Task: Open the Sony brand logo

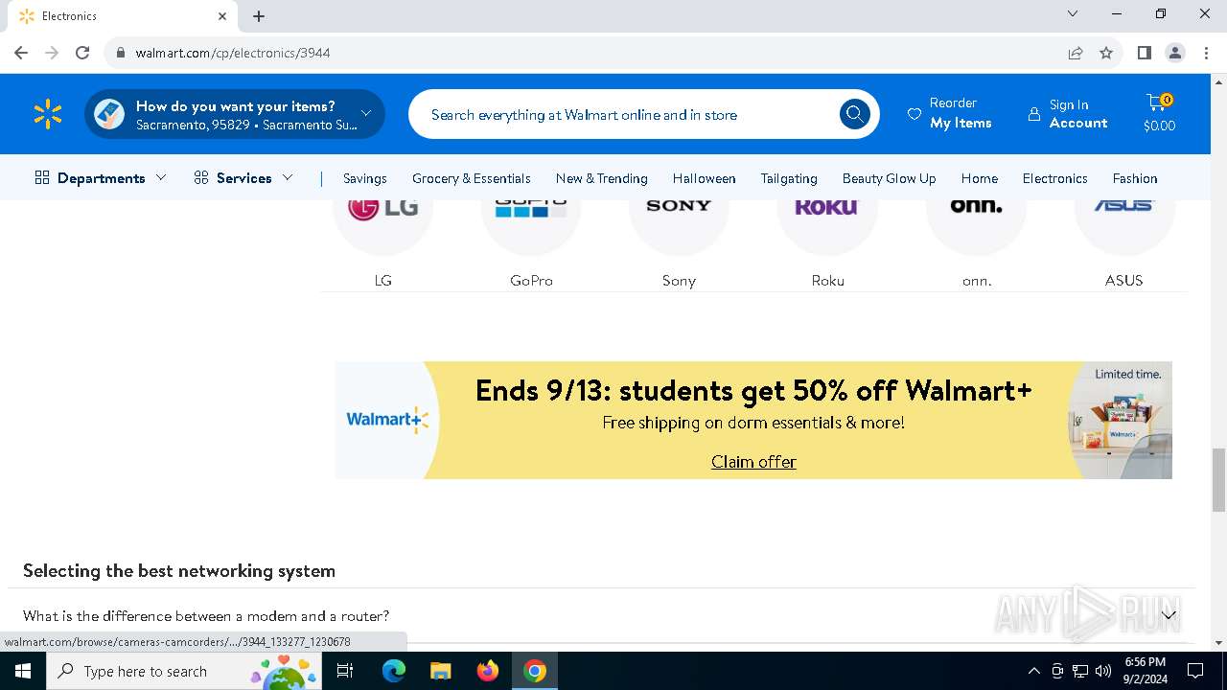Action: [x=679, y=205]
